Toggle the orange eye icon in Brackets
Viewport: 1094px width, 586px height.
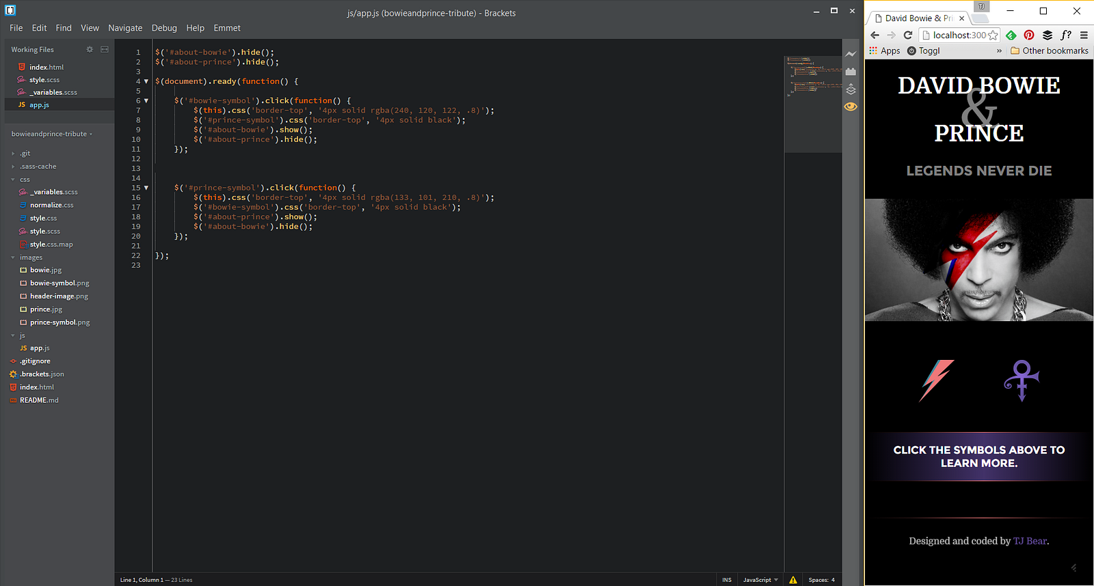pos(851,107)
